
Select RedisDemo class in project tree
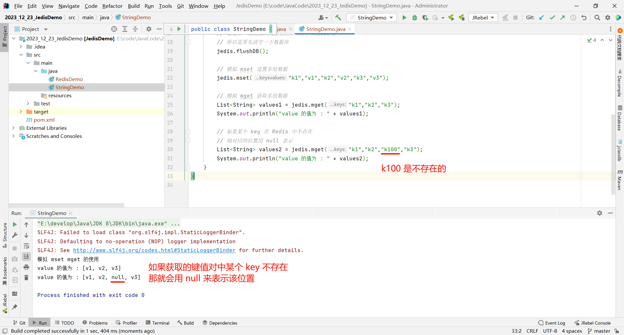(x=69, y=79)
